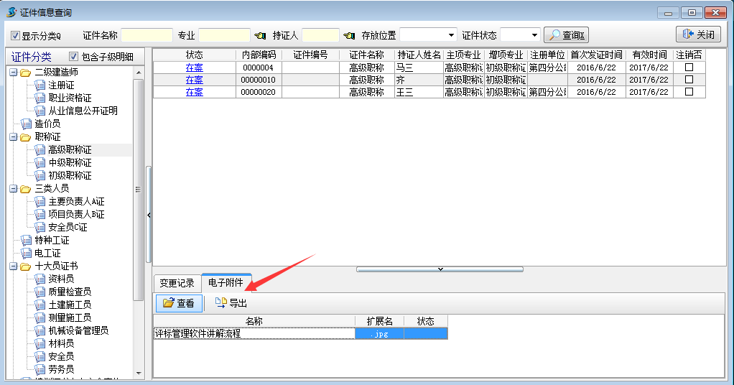Click the 在案 link for 王三

(x=194, y=92)
